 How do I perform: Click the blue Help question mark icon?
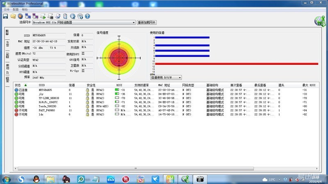coord(87,16)
